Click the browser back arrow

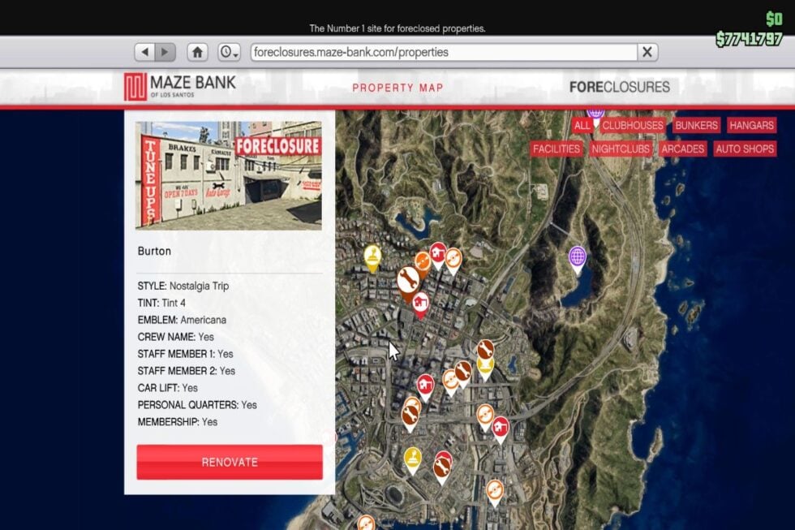tap(145, 52)
